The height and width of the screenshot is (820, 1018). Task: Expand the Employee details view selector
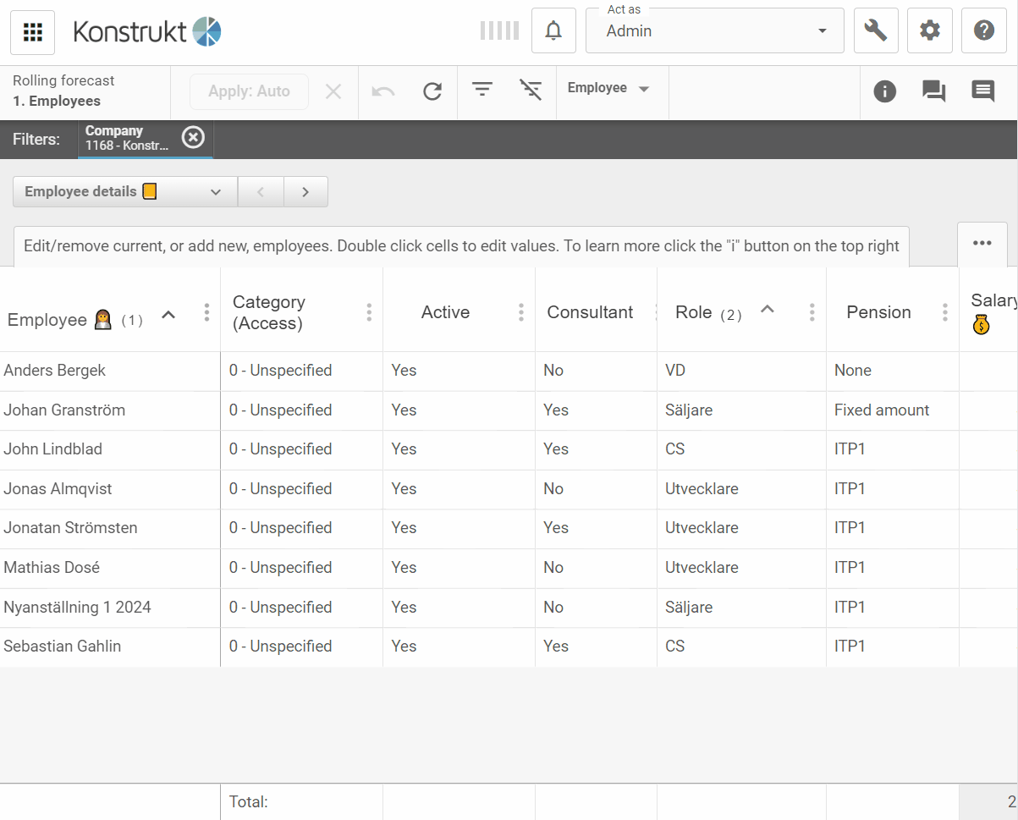pos(124,192)
